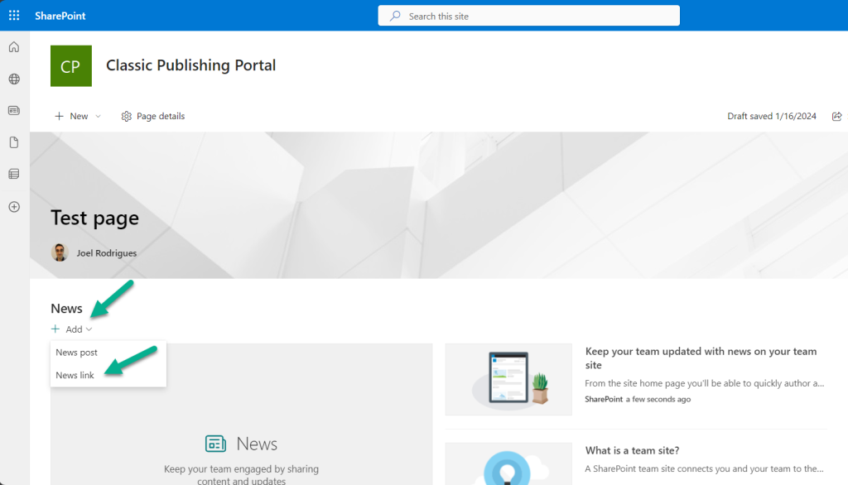Open the Documents page icon in the sidebar

click(x=13, y=142)
